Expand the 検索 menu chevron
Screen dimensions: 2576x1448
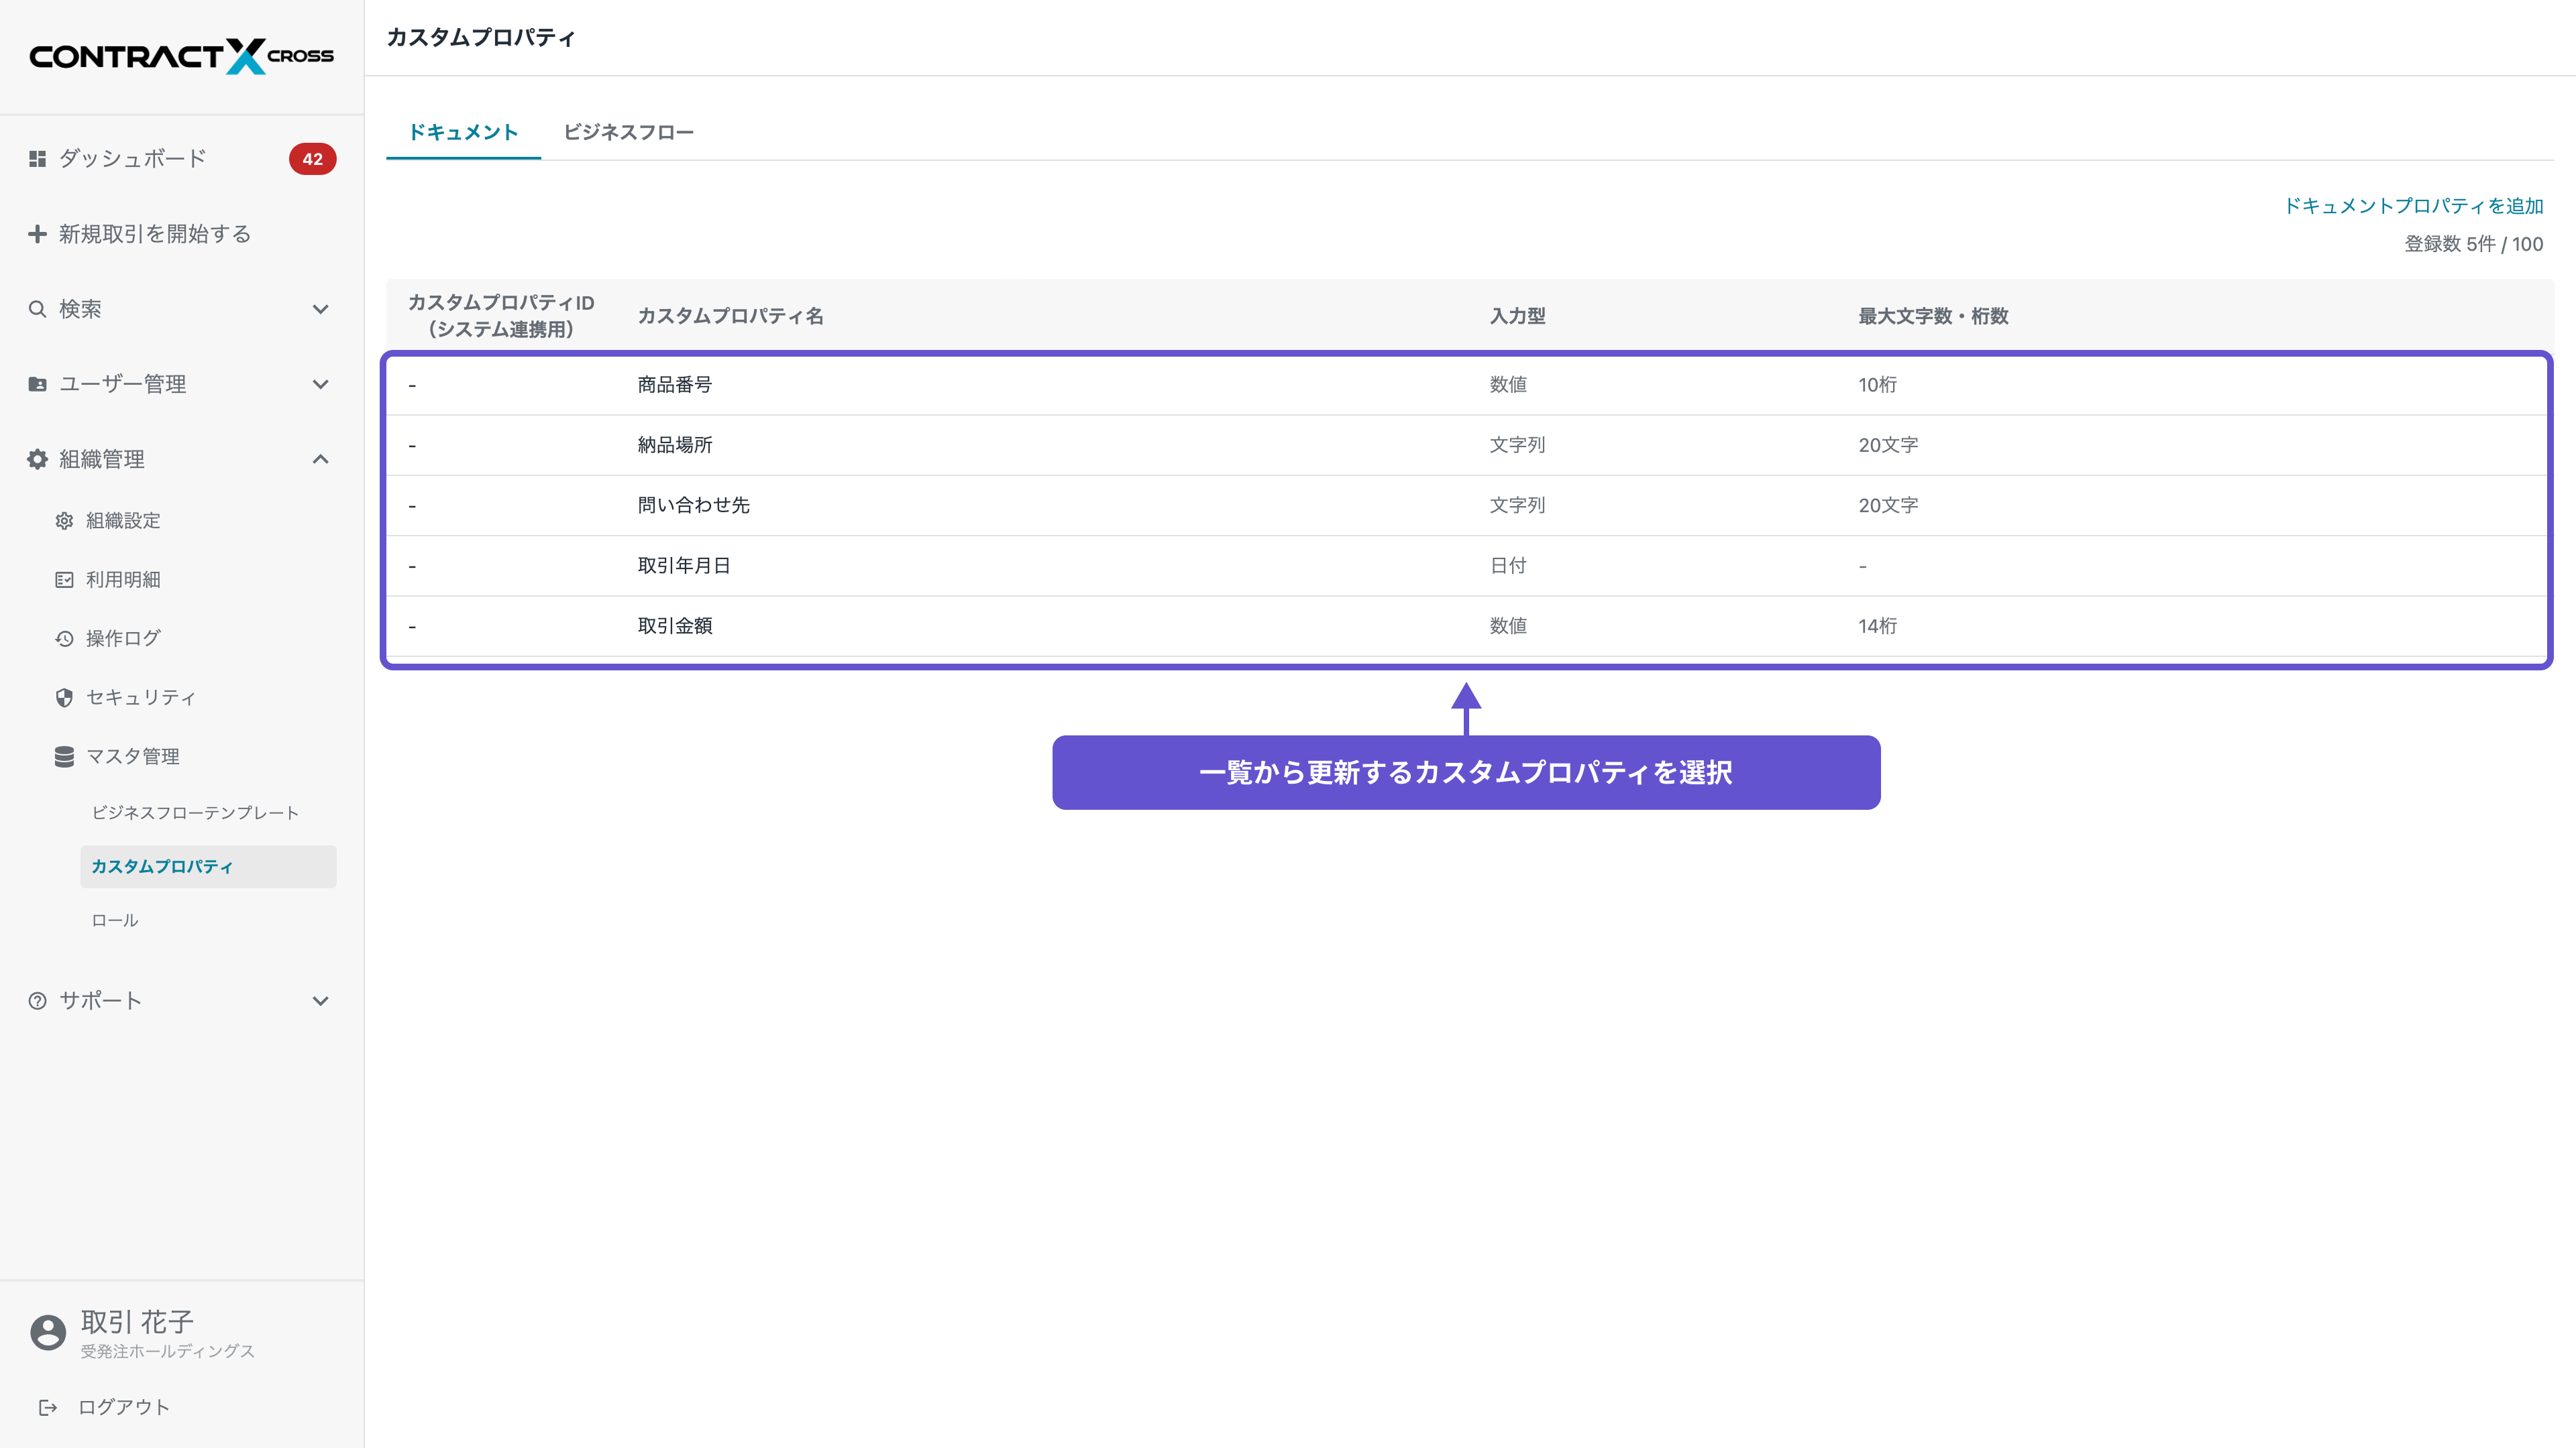[320, 309]
